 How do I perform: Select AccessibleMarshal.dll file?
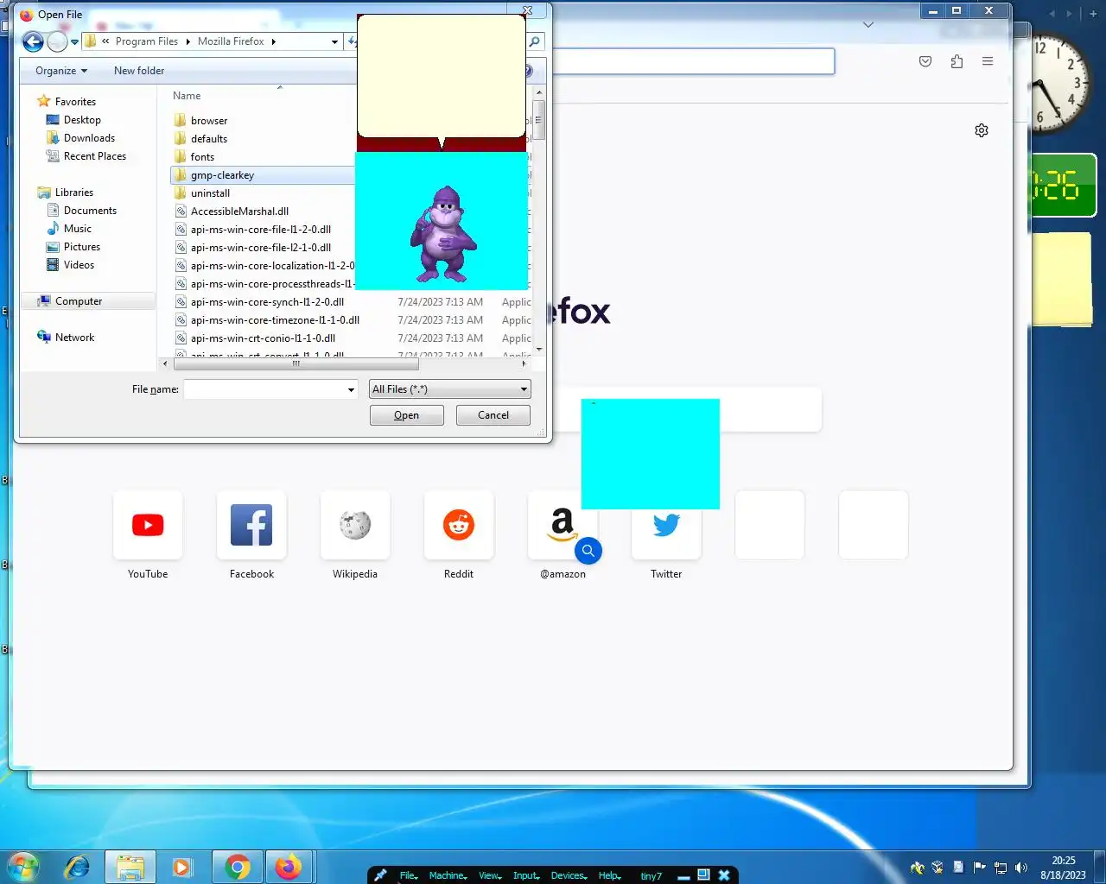[239, 211]
